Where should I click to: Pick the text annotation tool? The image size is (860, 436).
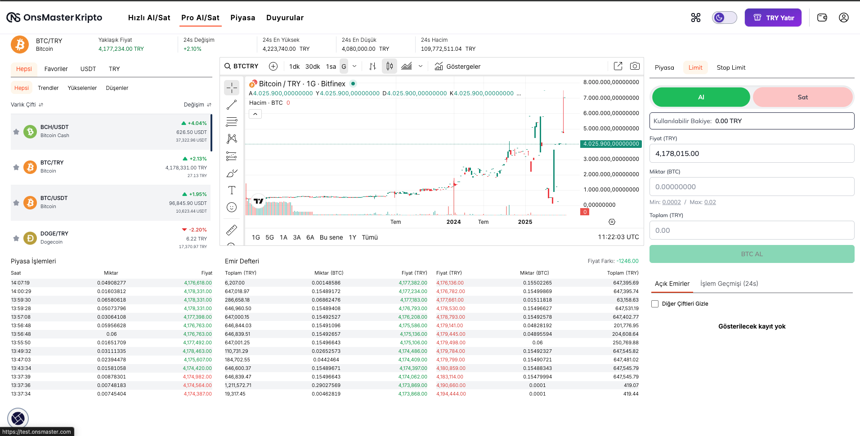click(x=232, y=190)
